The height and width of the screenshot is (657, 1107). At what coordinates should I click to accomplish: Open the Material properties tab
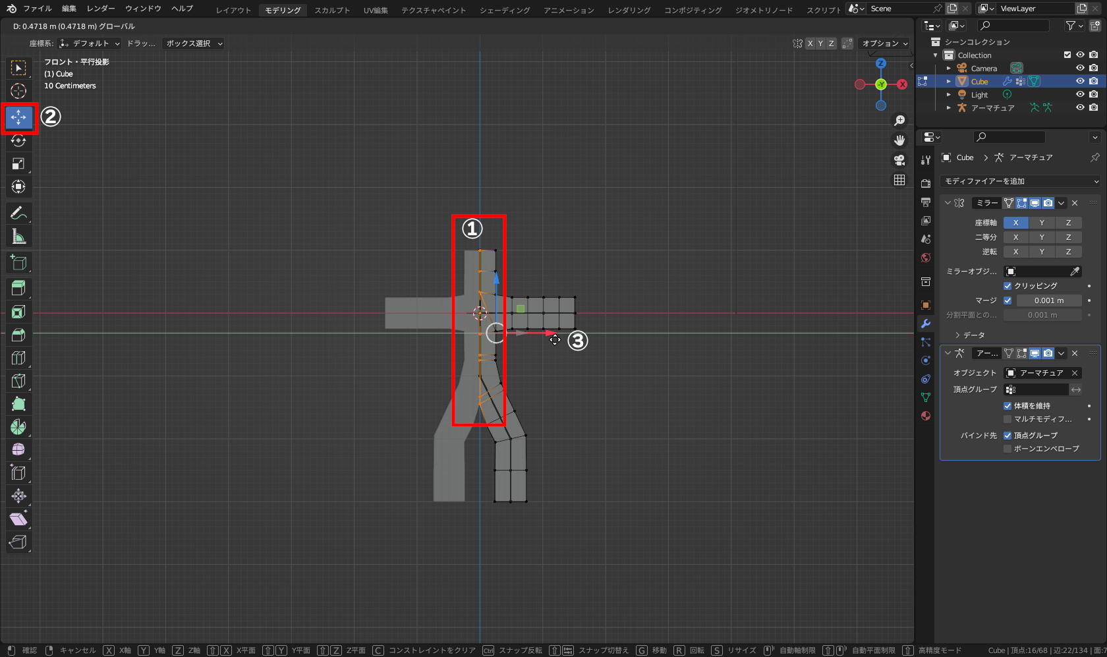click(x=926, y=416)
